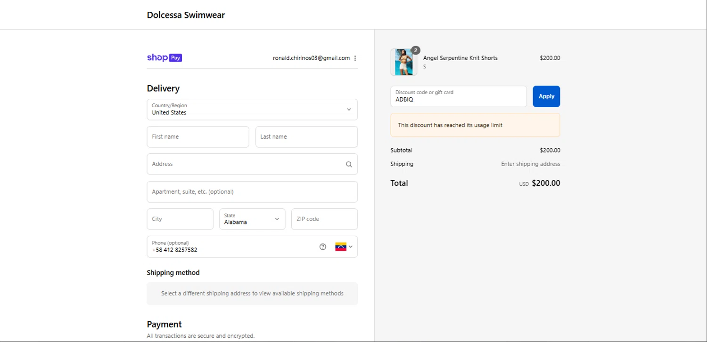Click the 'All transactions are secure' text
Image resolution: width=707 pixels, height=342 pixels.
click(x=201, y=336)
